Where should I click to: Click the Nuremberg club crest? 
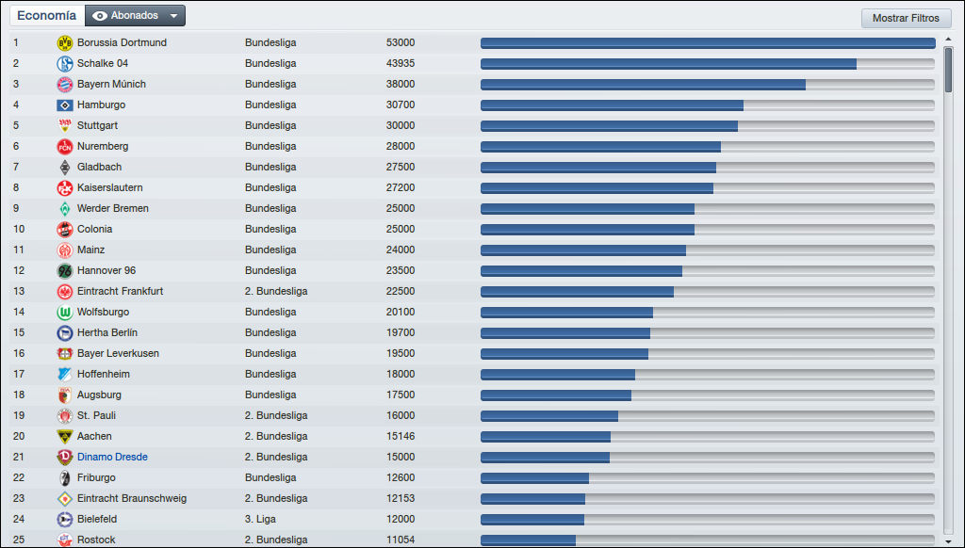[65, 146]
